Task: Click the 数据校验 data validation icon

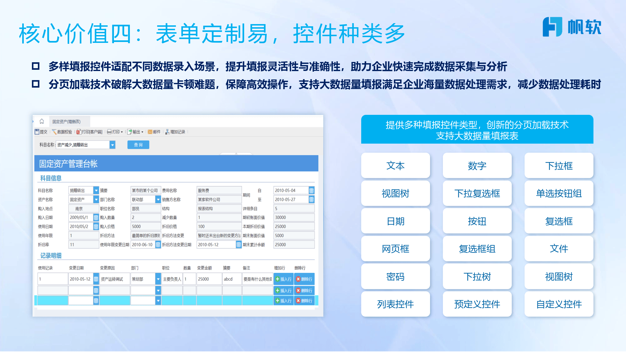Action: [x=63, y=132]
